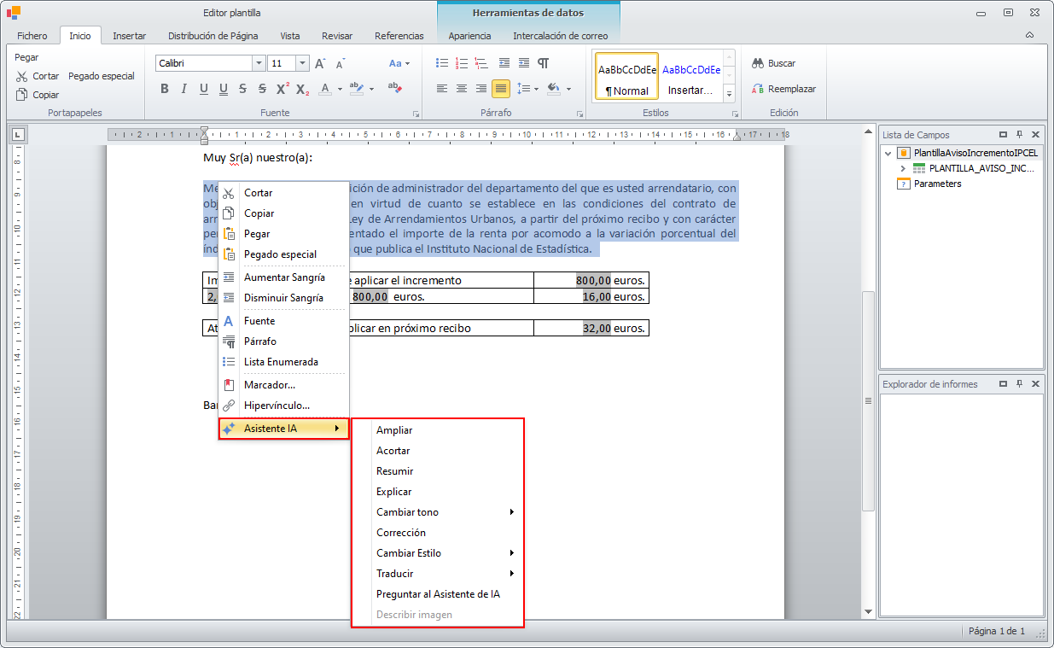This screenshot has width=1054, height=648.
Task: Apply superscript formatting
Action: 282,89
